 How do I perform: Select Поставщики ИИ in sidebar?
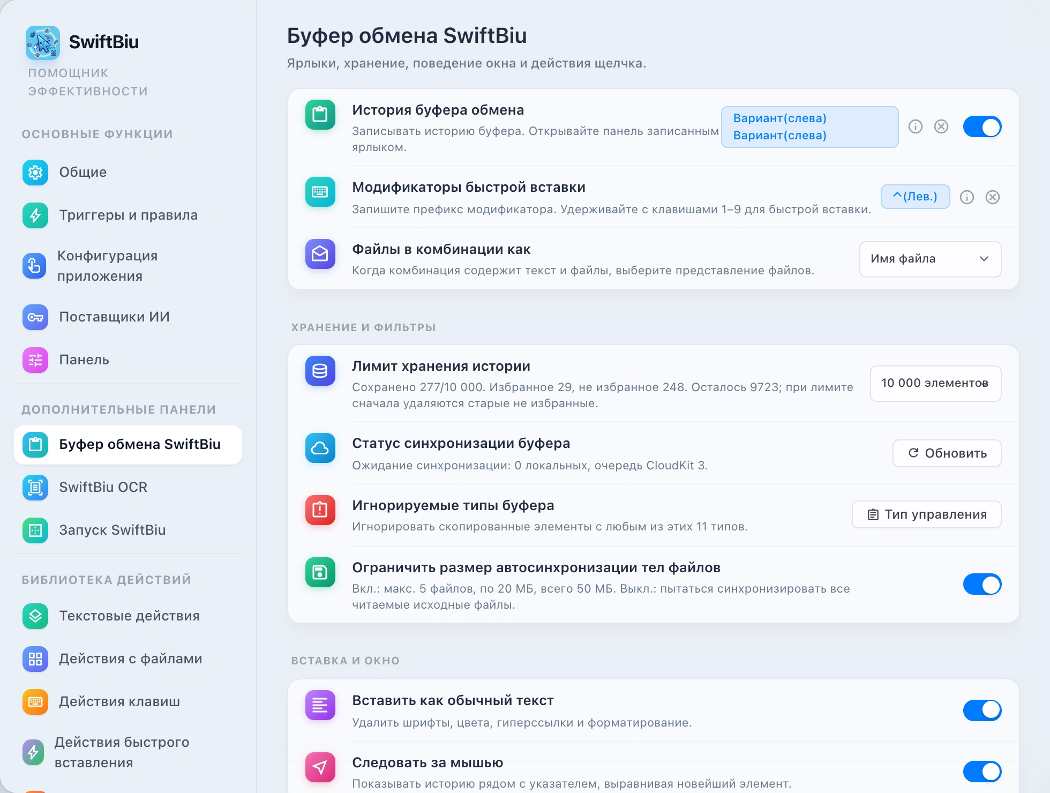coord(128,317)
